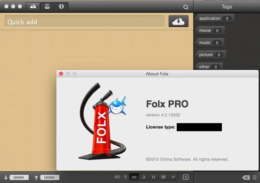Filter by the movie tag
This screenshot has width=260, height=183.
[210, 31]
